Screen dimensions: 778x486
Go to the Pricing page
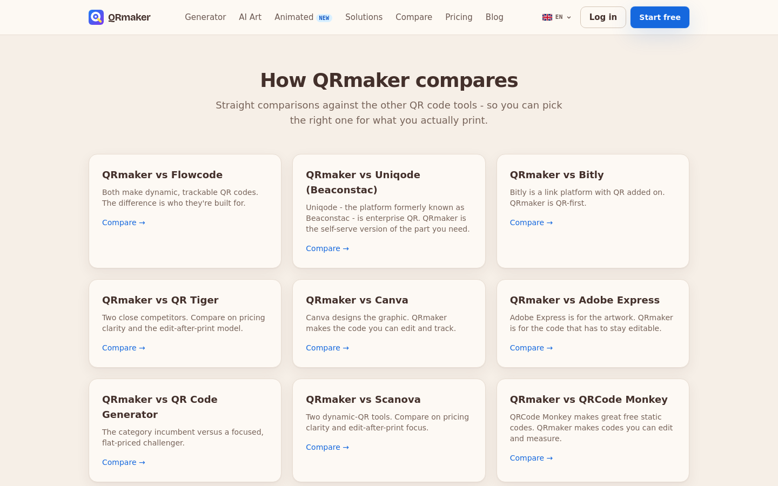459,17
